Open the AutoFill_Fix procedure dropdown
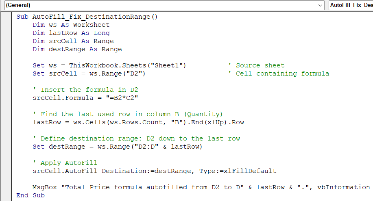The image size is (373, 201). (x=351, y=5)
